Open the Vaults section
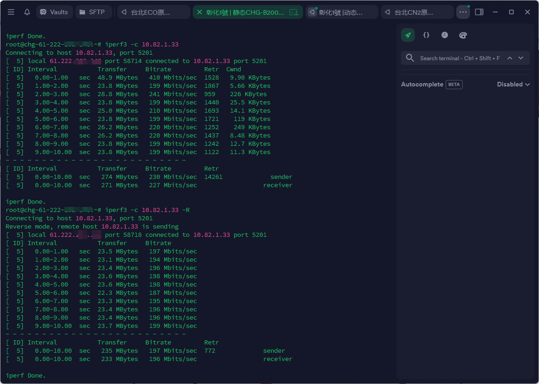 54,12
